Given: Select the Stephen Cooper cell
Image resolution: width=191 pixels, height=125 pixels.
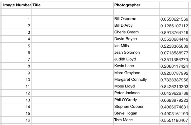Looking at the screenshot, I should [x=137, y=107].
